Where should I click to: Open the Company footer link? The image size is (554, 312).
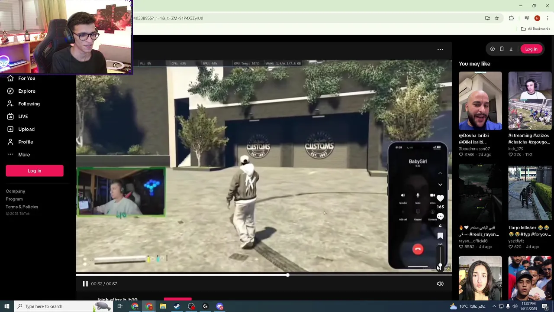(16, 191)
